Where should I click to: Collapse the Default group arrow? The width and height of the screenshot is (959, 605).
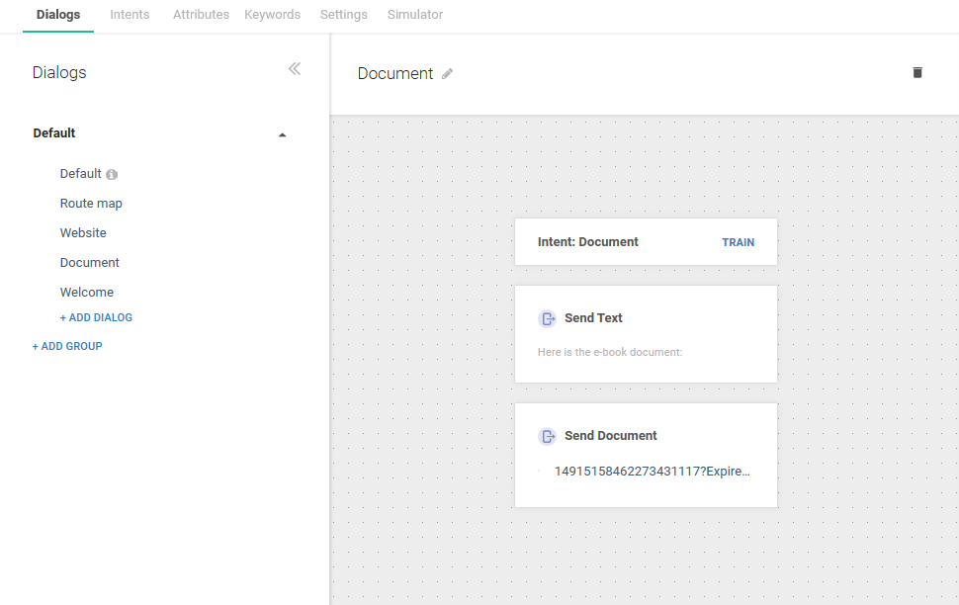(x=282, y=134)
